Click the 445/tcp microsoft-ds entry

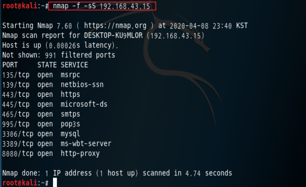(x=55, y=104)
